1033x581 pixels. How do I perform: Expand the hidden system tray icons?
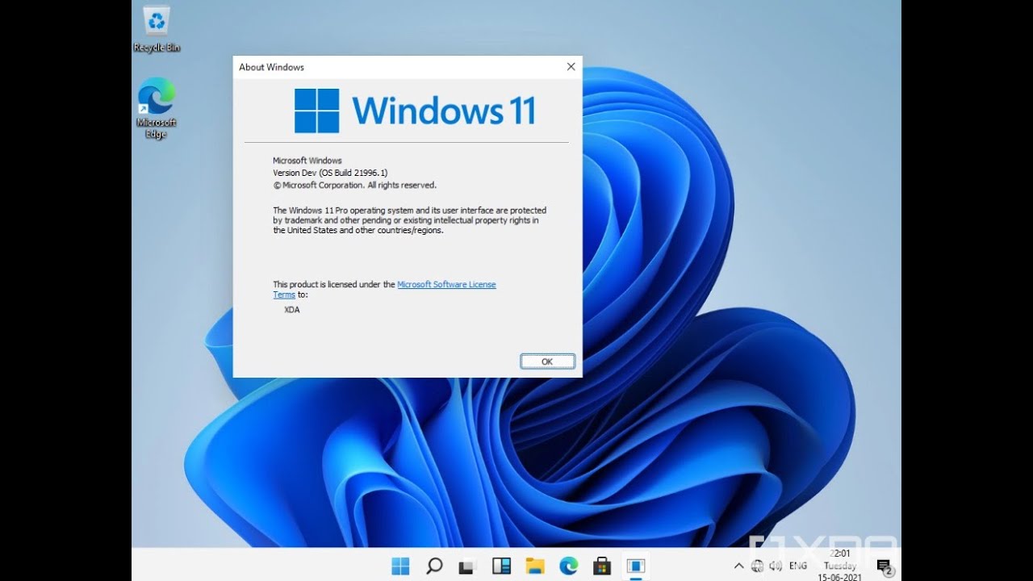click(738, 566)
